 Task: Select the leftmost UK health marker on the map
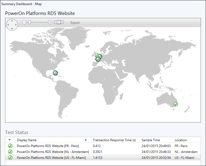[97, 55]
